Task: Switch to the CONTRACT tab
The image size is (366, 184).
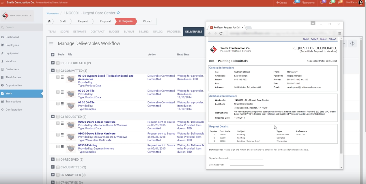Action: click(98, 32)
